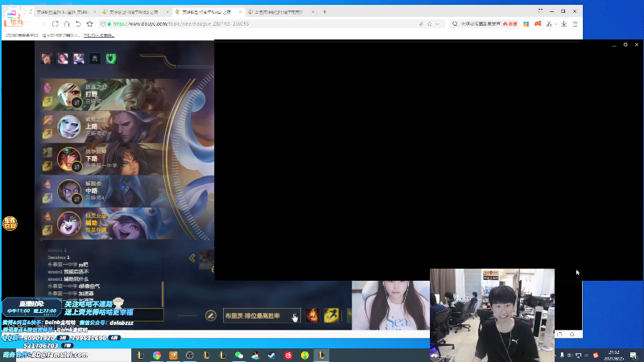This screenshot has height=362, width=644.
Task: Open a new browser tab
Action: point(324,12)
